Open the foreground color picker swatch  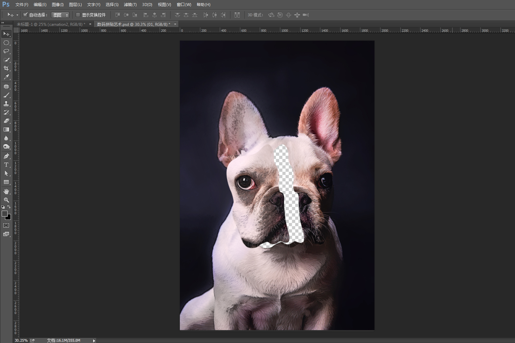pyautogui.click(x=5, y=214)
